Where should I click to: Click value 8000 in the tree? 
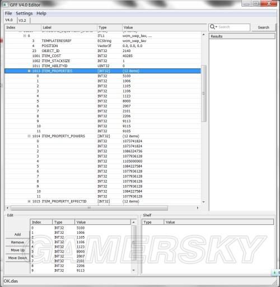pos(127,101)
